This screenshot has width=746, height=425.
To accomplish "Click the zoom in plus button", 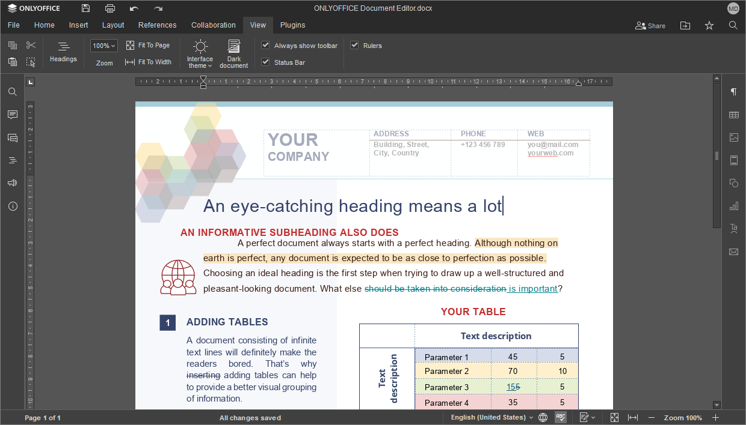I will point(715,417).
